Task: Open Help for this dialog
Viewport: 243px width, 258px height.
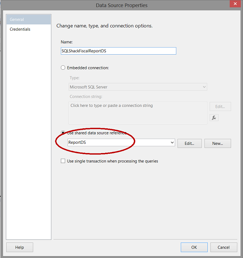Action: coord(20,247)
